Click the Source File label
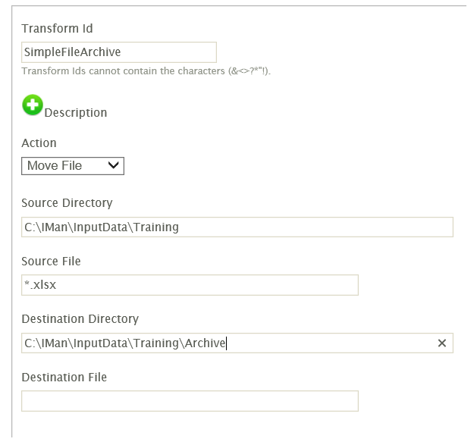474x445 pixels. tap(51, 261)
